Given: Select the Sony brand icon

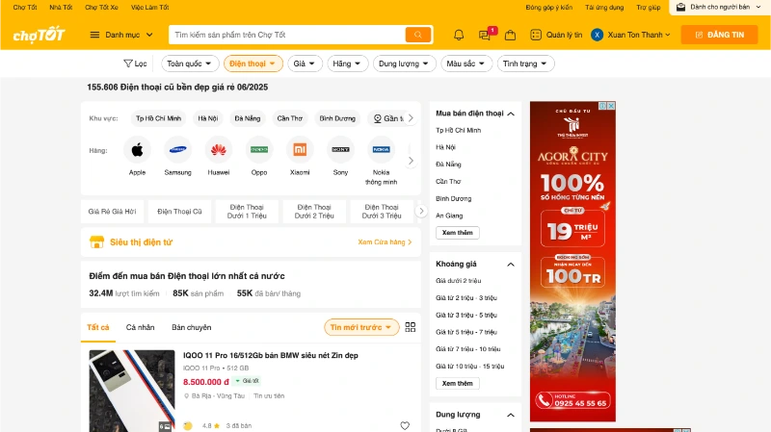Looking at the screenshot, I should (x=340, y=150).
